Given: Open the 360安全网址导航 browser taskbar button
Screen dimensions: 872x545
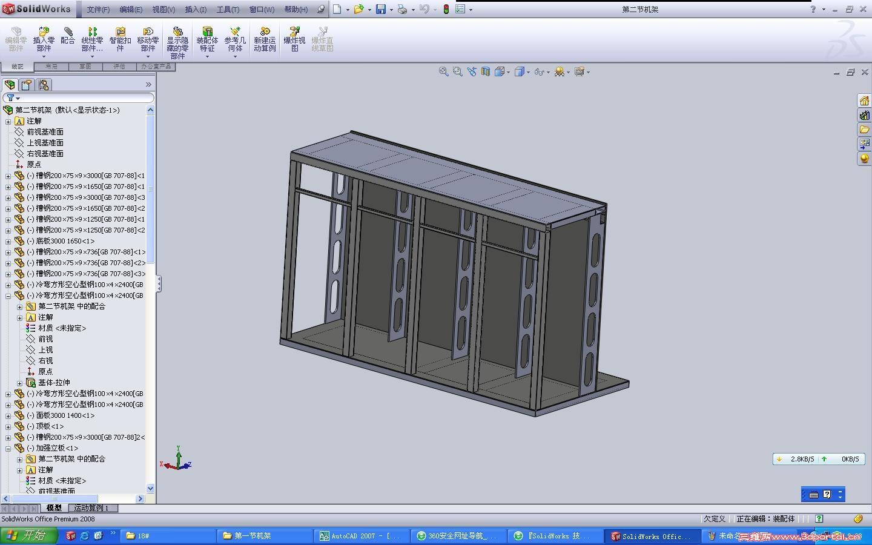Looking at the screenshot, I should (458, 536).
